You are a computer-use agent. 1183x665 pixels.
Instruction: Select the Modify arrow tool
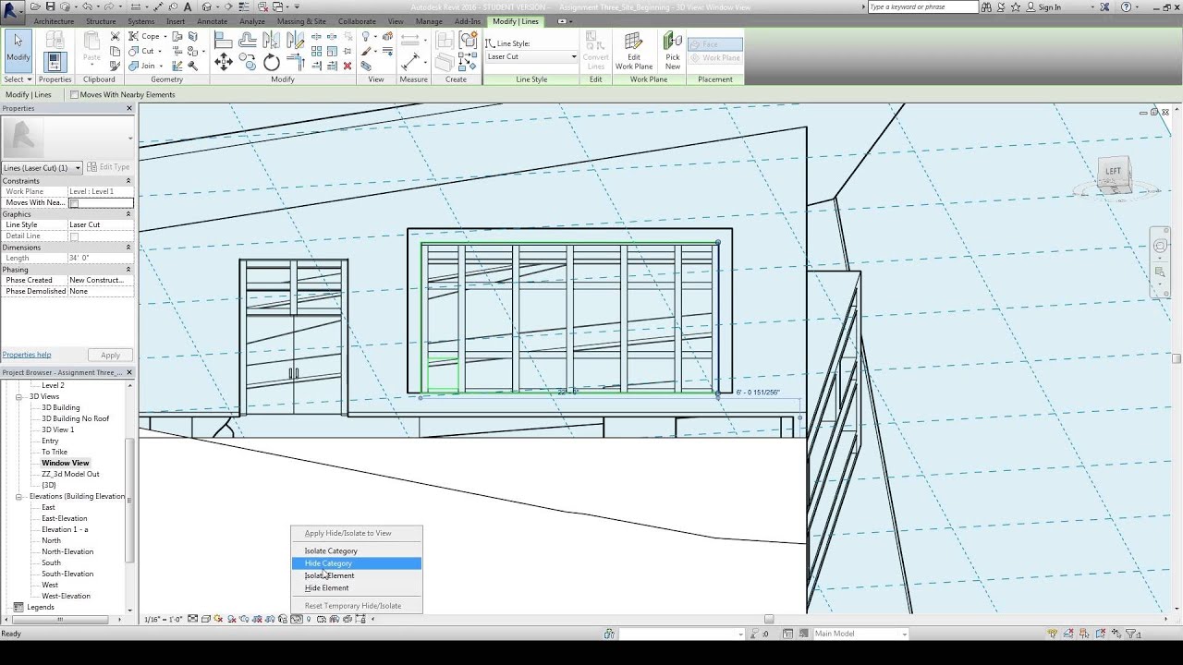coord(18,50)
